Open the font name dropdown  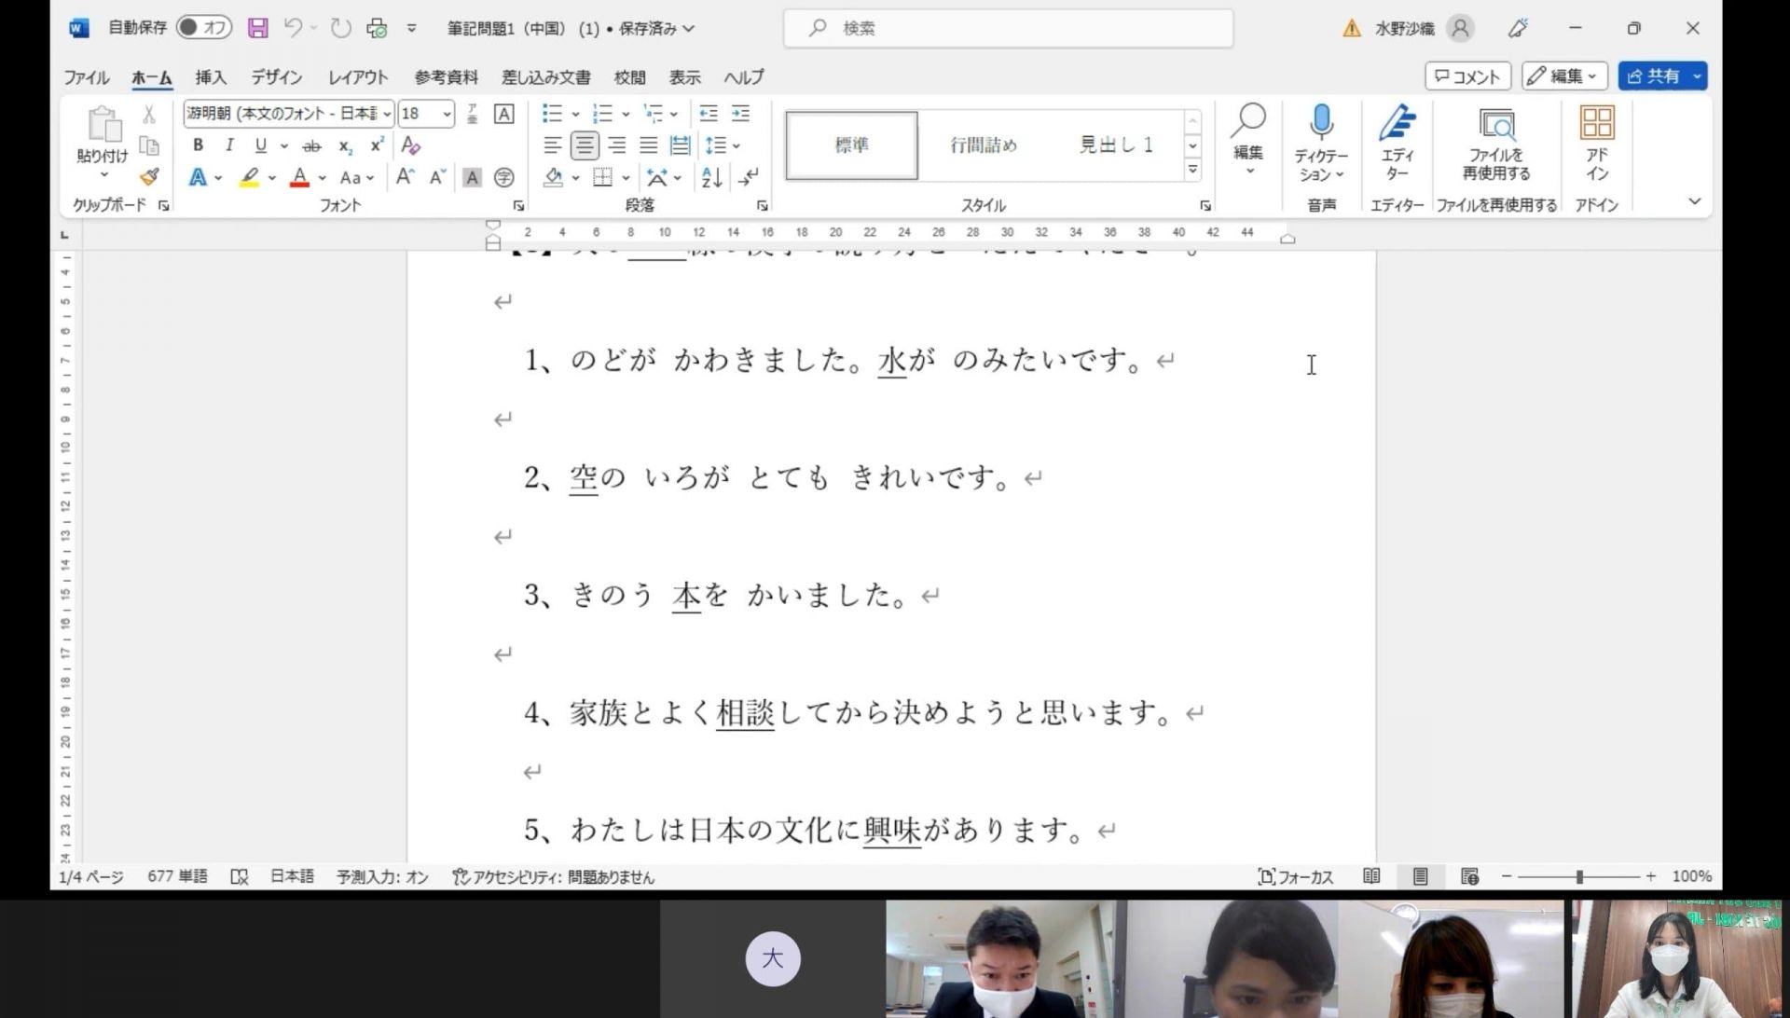(x=387, y=114)
